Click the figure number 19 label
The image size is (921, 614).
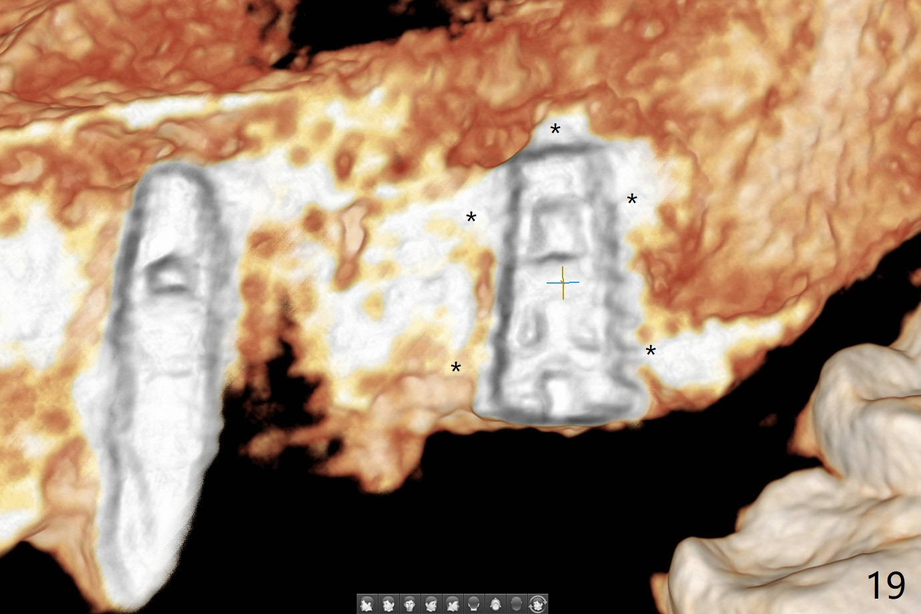pos(886,585)
